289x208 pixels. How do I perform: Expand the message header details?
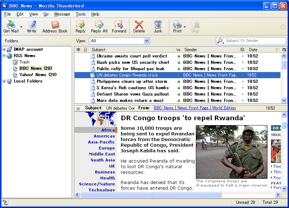78,109
